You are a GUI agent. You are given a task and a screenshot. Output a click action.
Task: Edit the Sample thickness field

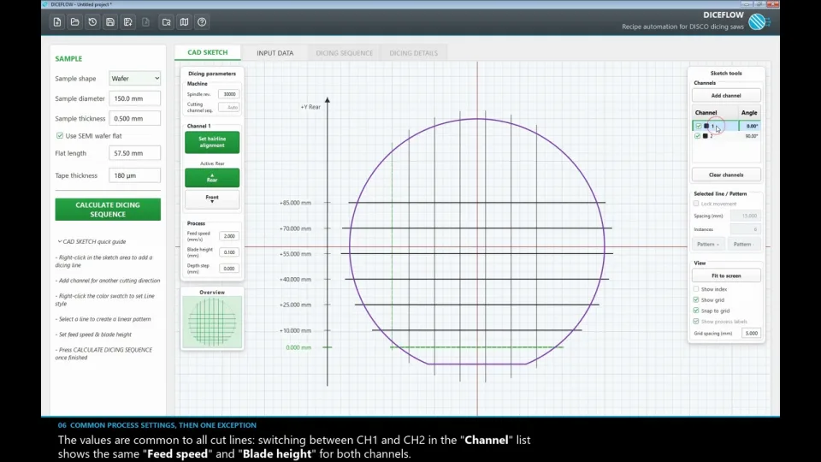tap(134, 118)
